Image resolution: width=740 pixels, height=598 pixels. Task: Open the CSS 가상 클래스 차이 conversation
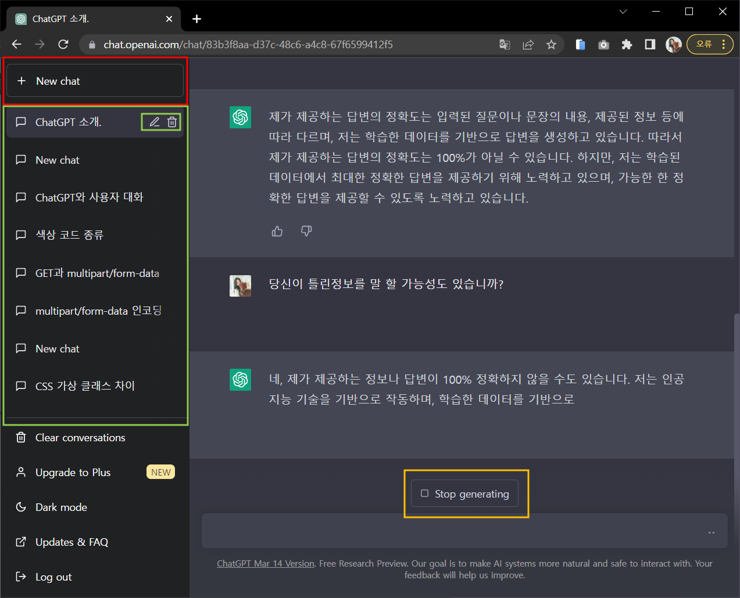pyautogui.click(x=95, y=386)
